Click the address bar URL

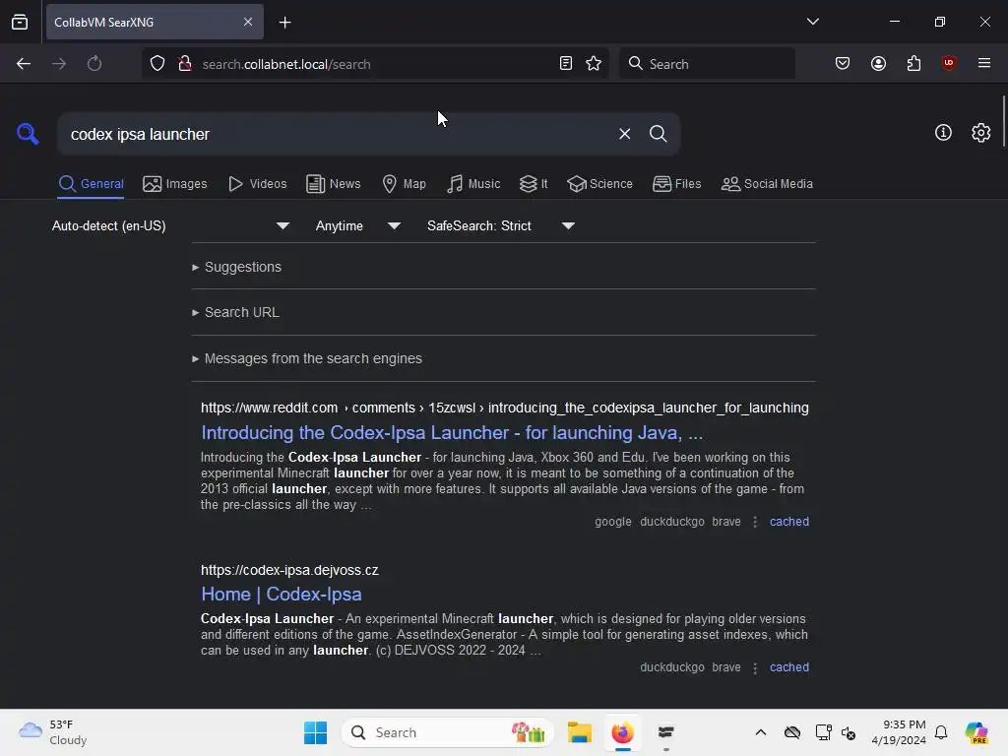pyautogui.click(x=286, y=64)
